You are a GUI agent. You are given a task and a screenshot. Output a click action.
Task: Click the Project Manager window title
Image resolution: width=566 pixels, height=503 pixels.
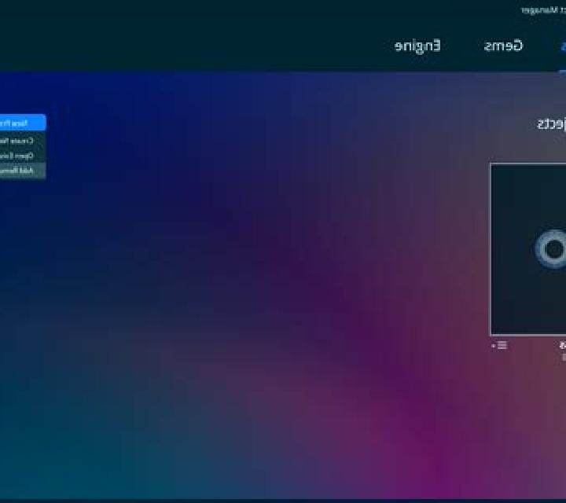point(544,10)
